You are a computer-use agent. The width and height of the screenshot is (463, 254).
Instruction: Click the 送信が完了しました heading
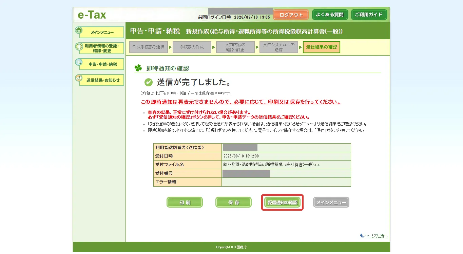point(194,82)
